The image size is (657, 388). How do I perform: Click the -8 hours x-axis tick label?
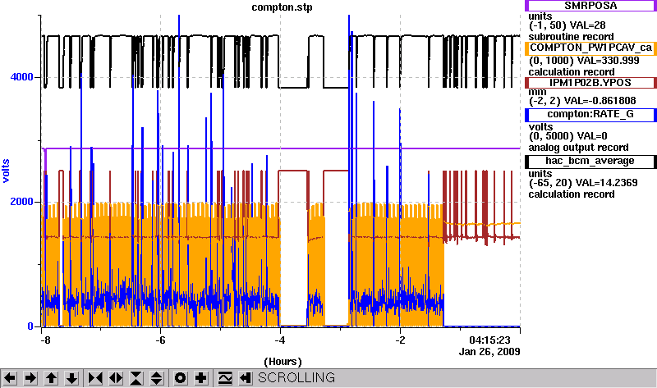(45, 340)
